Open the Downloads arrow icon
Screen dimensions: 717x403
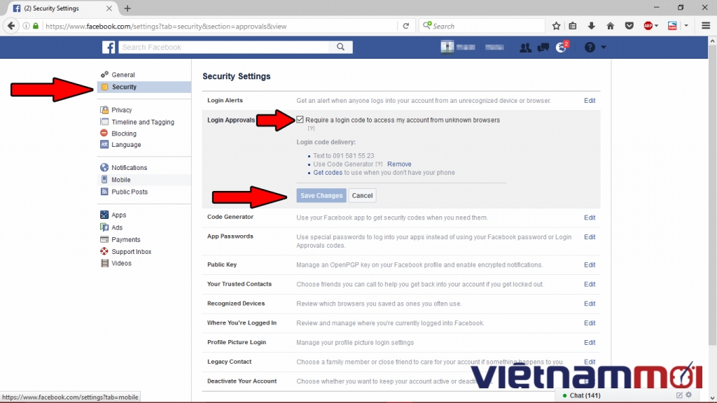pos(591,26)
